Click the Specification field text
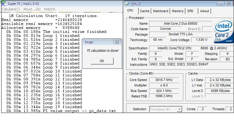The image size is (234, 137). coord(192,48)
